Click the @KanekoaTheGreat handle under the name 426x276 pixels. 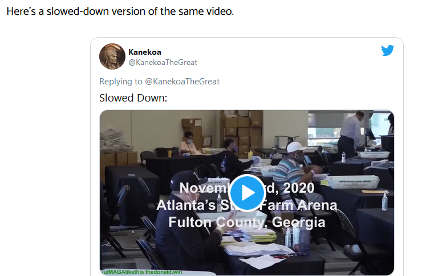coord(163,63)
